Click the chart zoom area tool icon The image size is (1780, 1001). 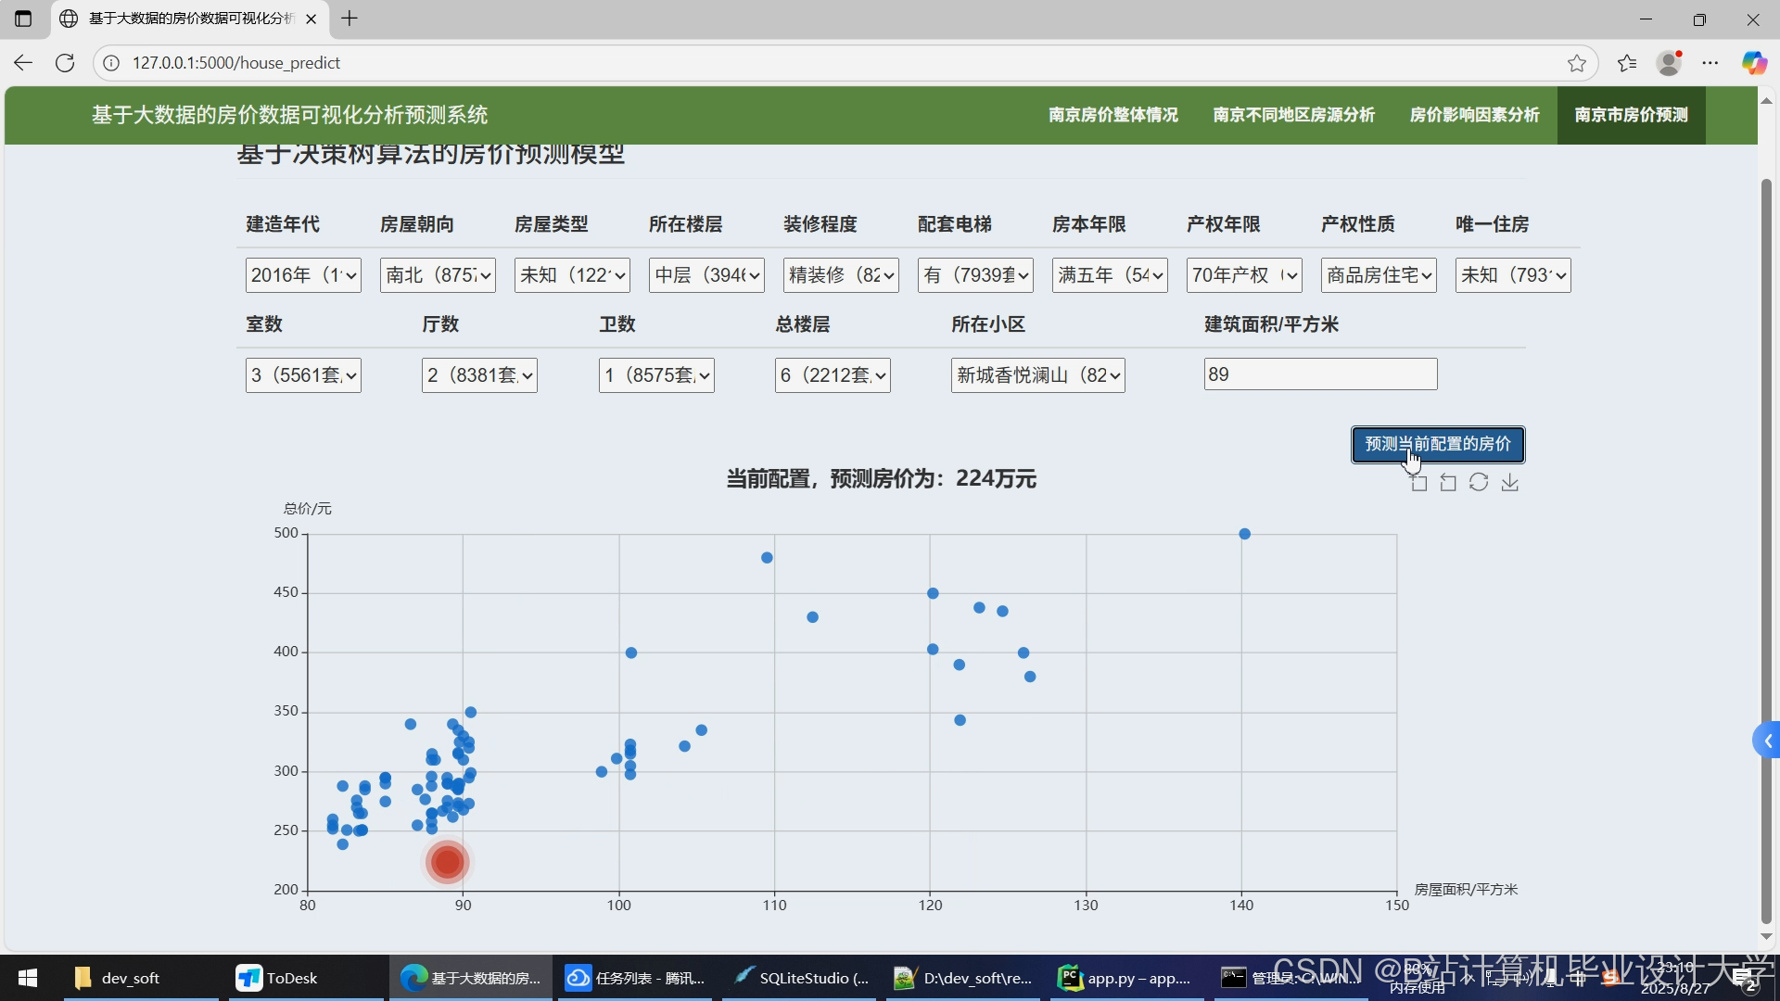point(1418,483)
